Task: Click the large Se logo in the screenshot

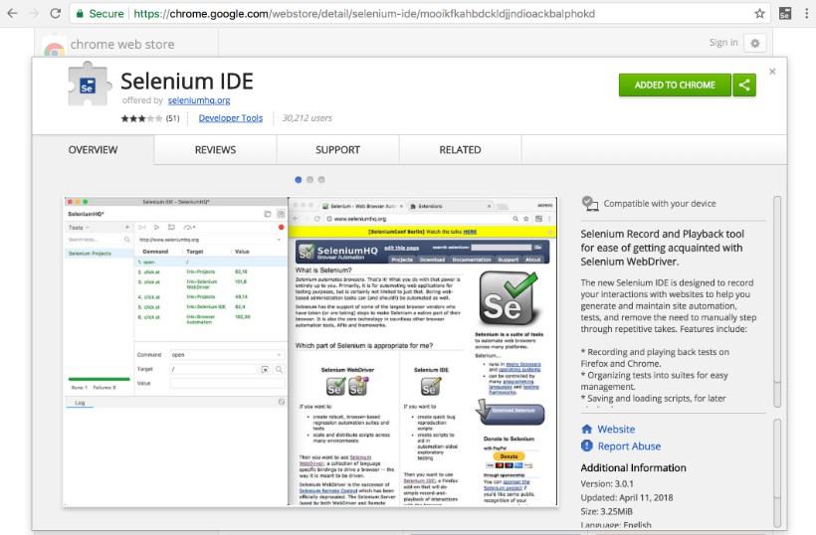Action: pyautogui.click(x=508, y=299)
